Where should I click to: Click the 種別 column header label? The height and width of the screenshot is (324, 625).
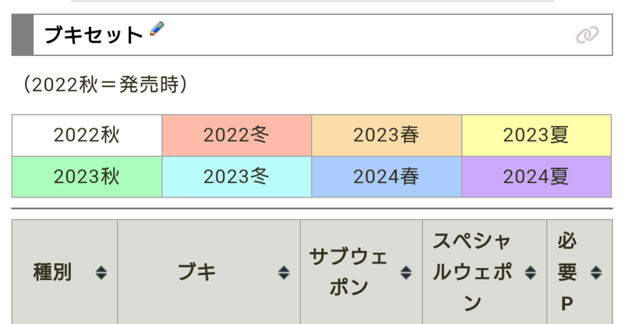click(x=52, y=272)
